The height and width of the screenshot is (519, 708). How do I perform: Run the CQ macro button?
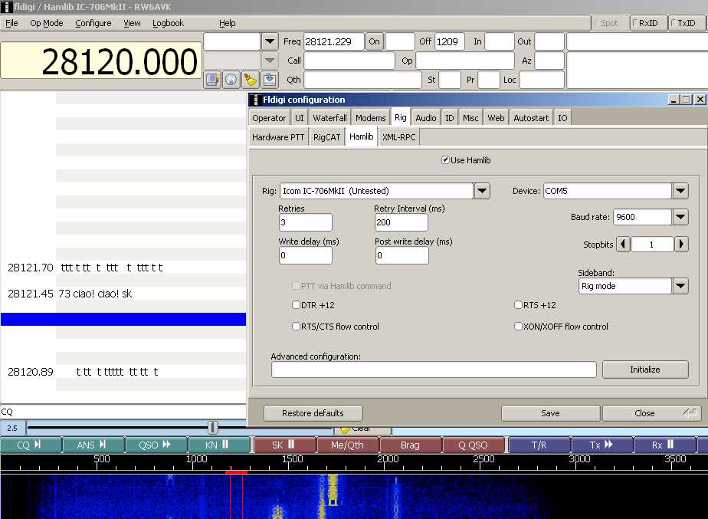(30, 445)
